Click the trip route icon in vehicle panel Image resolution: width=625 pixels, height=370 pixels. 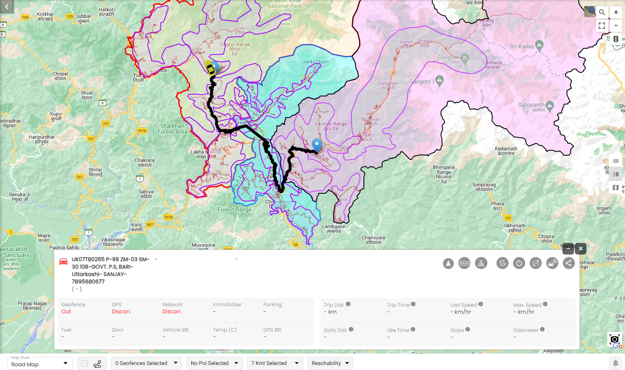[x=502, y=263]
